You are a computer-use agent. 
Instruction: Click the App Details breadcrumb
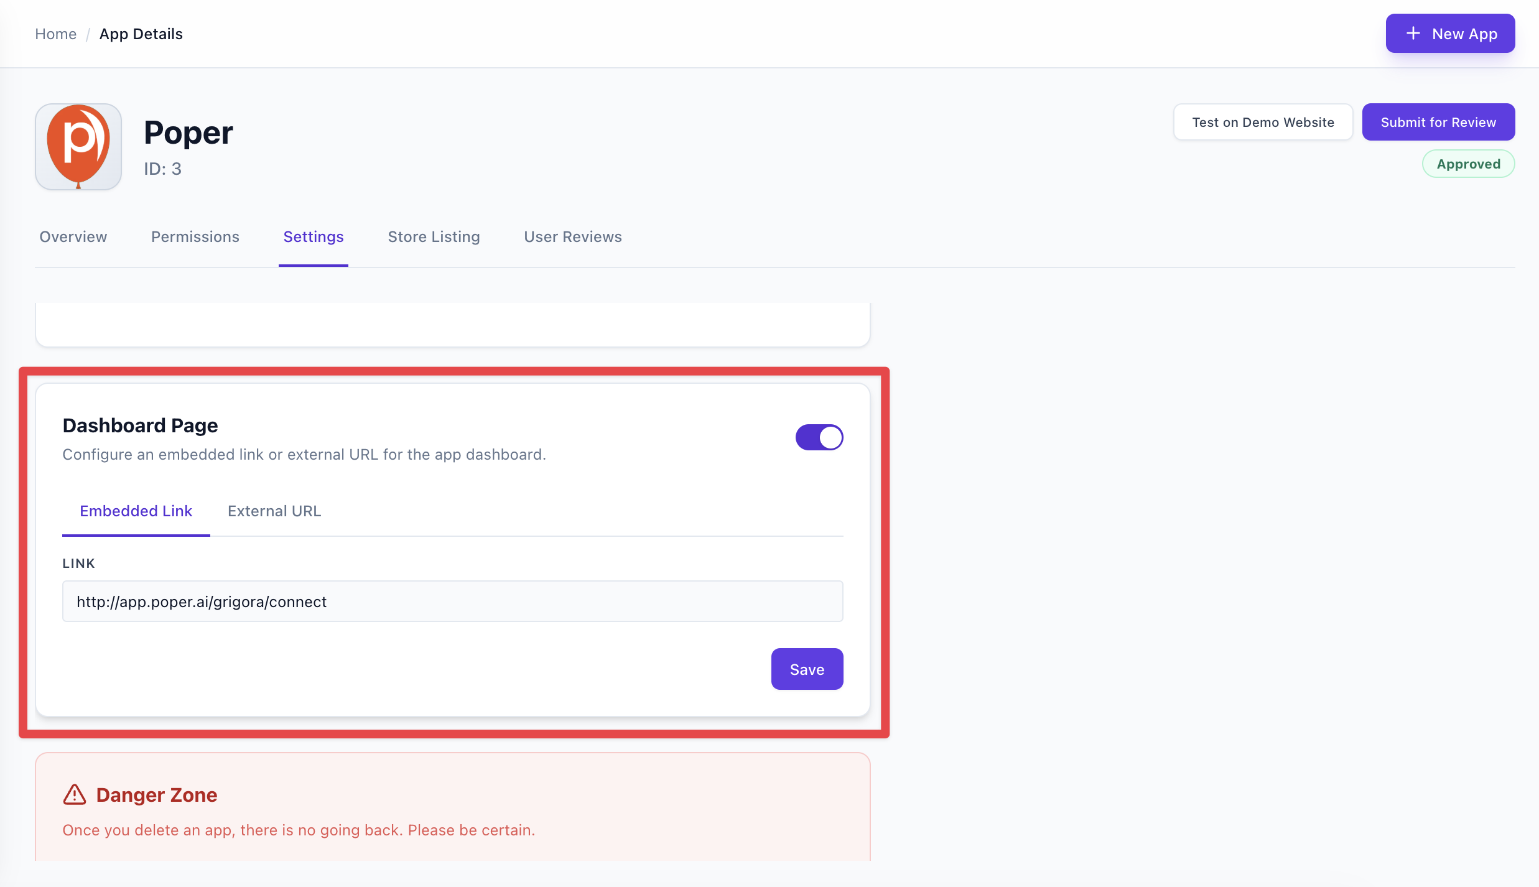coord(141,34)
